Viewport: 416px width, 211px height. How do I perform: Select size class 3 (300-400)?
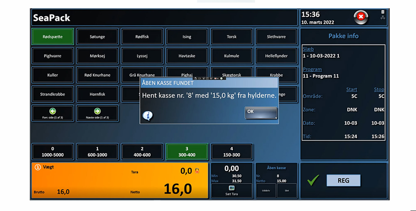(x=187, y=152)
